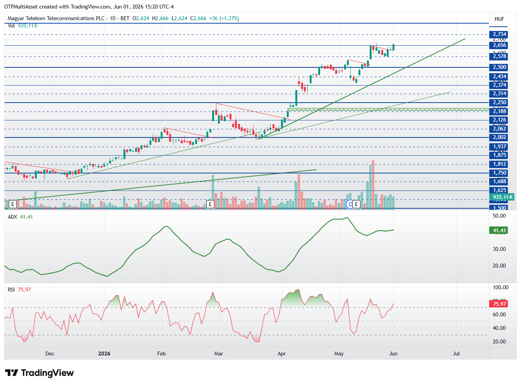Viewport: 521px width, 386px height.
Task: Click the earnings E marker before March
Action: pyautogui.click(x=210, y=204)
